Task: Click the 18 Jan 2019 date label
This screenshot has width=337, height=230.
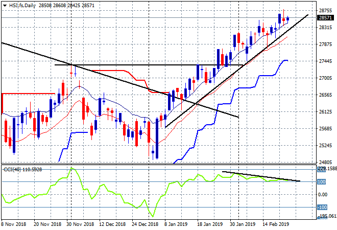Action: [x=210, y=224]
